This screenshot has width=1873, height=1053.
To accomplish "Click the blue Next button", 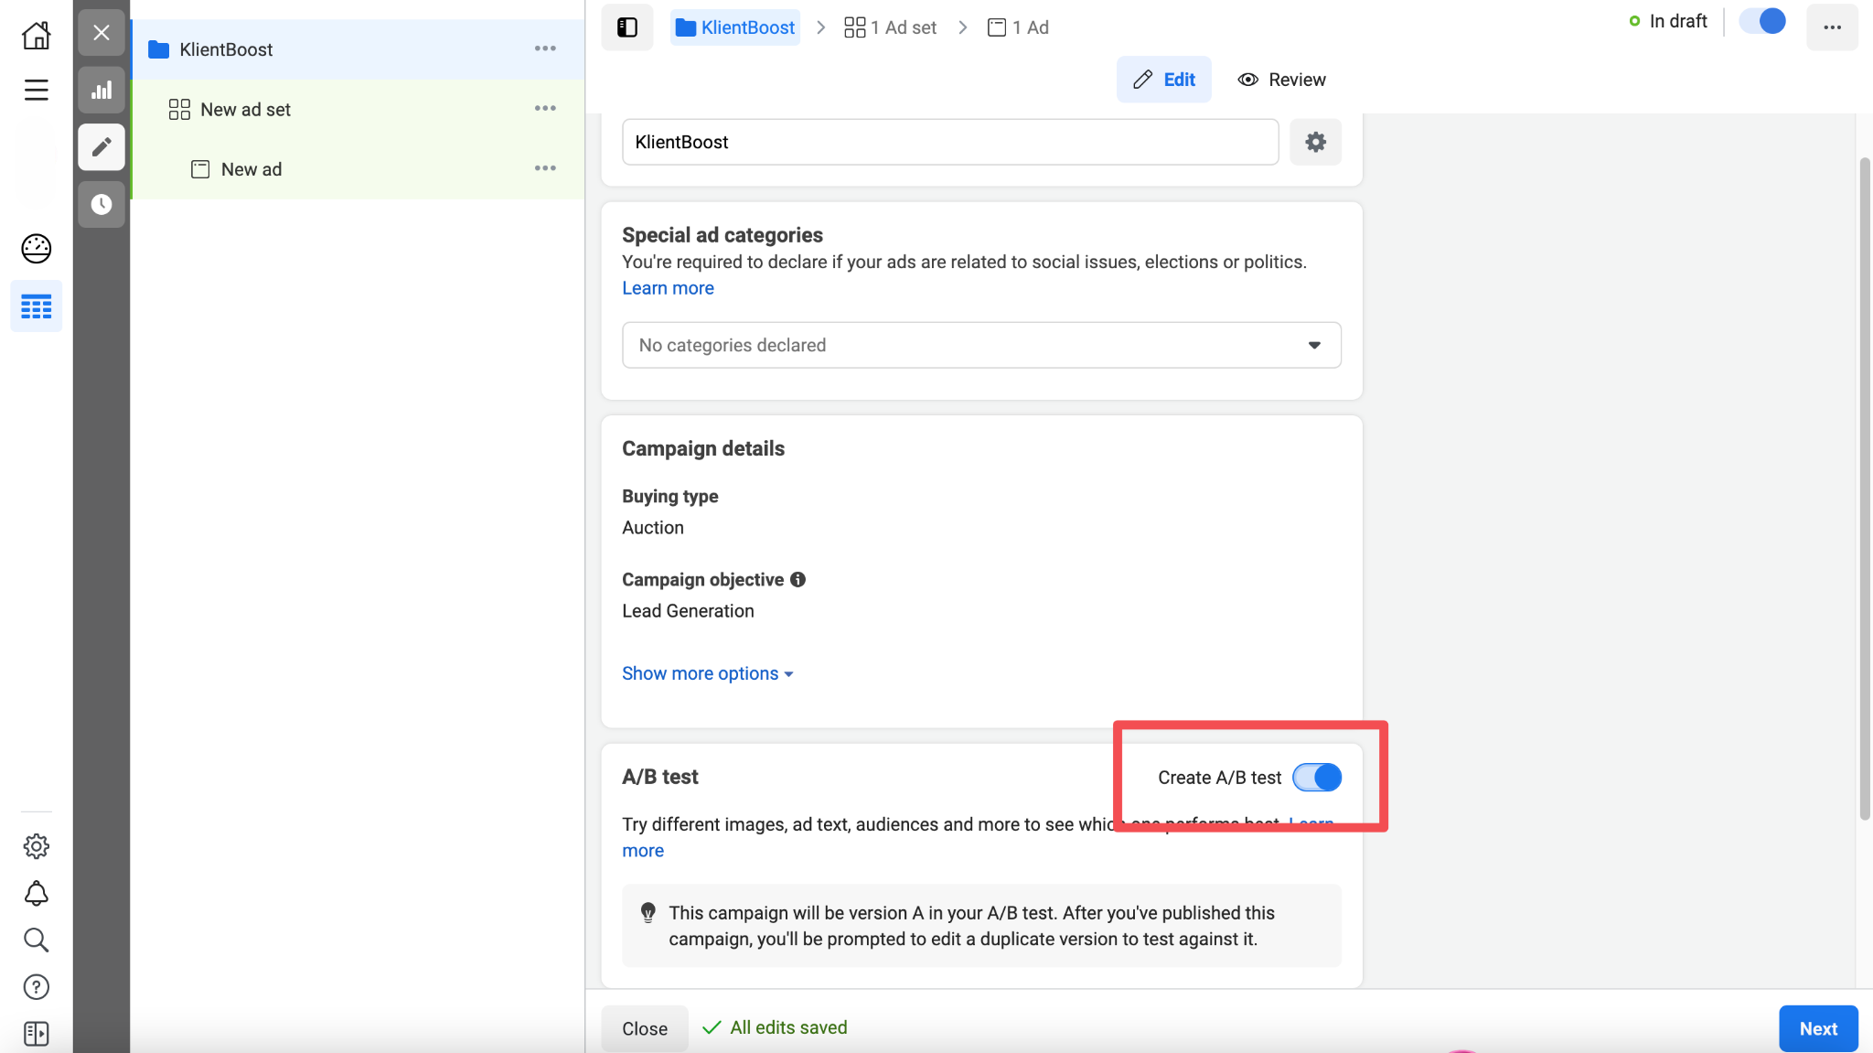I will 1817,1028.
